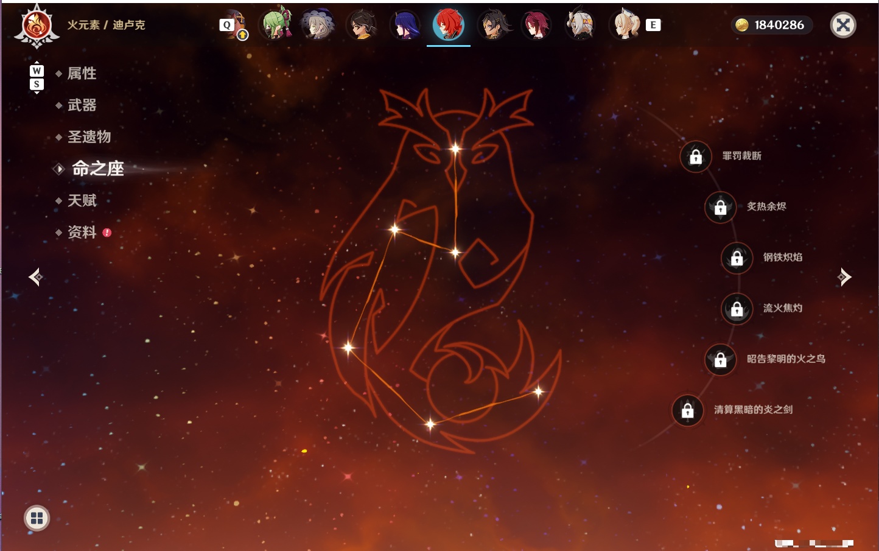Click the 火元素 / 迪卢克 title text
879x551 pixels.
tap(106, 25)
